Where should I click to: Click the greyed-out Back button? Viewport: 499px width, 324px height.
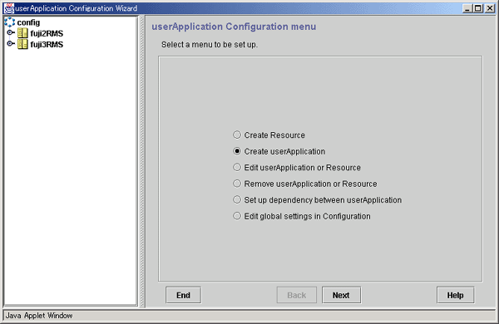click(297, 295)
